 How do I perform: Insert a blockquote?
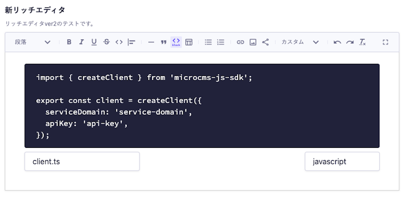coord(164,42)
